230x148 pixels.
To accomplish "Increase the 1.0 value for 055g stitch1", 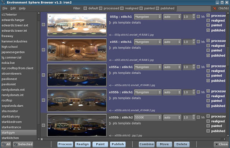I will pos(194,15).
